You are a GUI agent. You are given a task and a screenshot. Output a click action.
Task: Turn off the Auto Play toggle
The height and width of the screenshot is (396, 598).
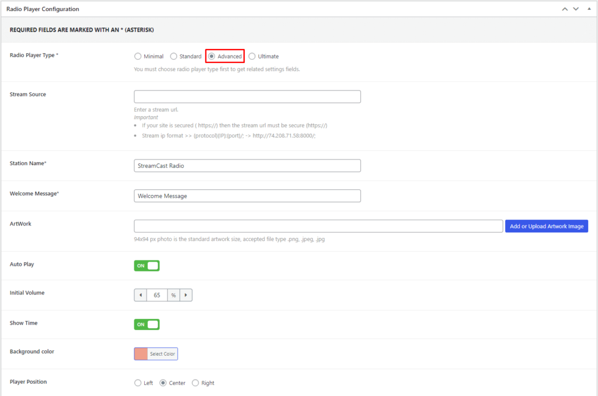coord(146,265)
